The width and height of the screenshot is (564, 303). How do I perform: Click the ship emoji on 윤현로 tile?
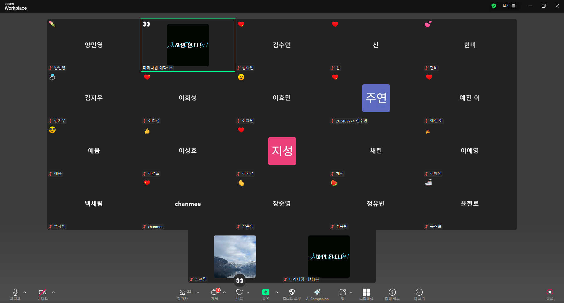[x=429, y=183]
